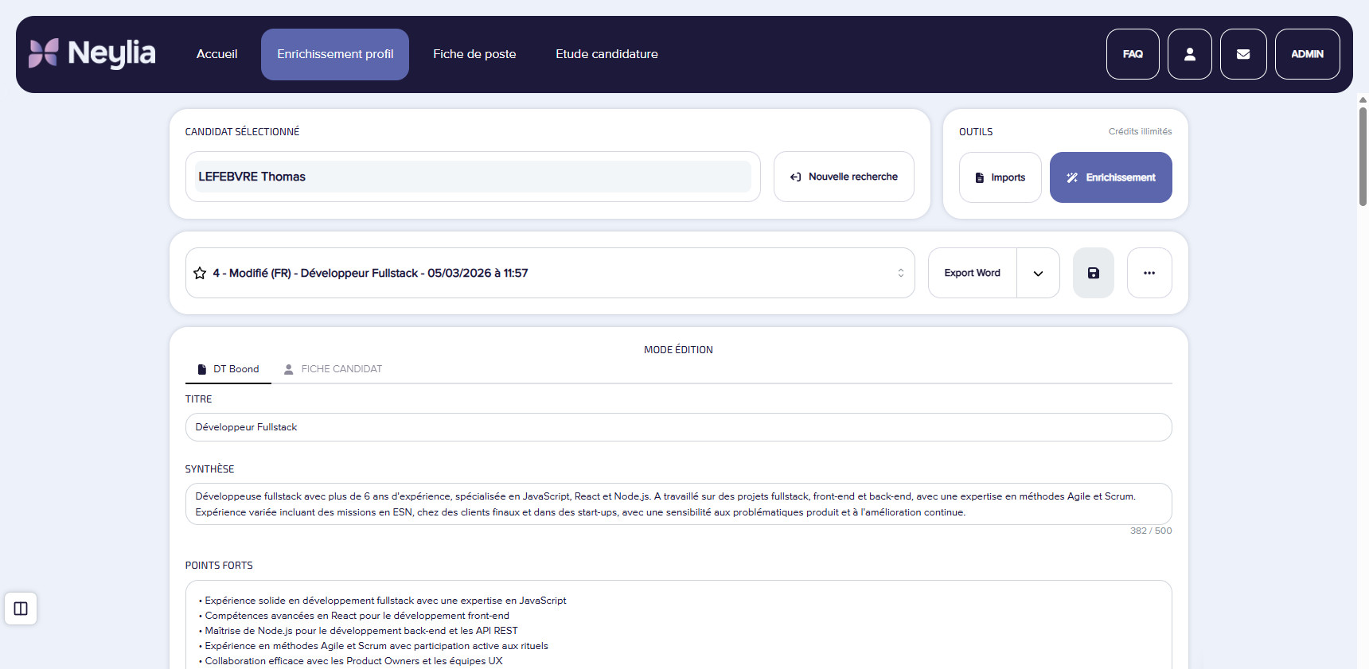This screenshot has width=1369, height=669.
Task: Click the save floppy disk icon
Action: coord(1093,273)
